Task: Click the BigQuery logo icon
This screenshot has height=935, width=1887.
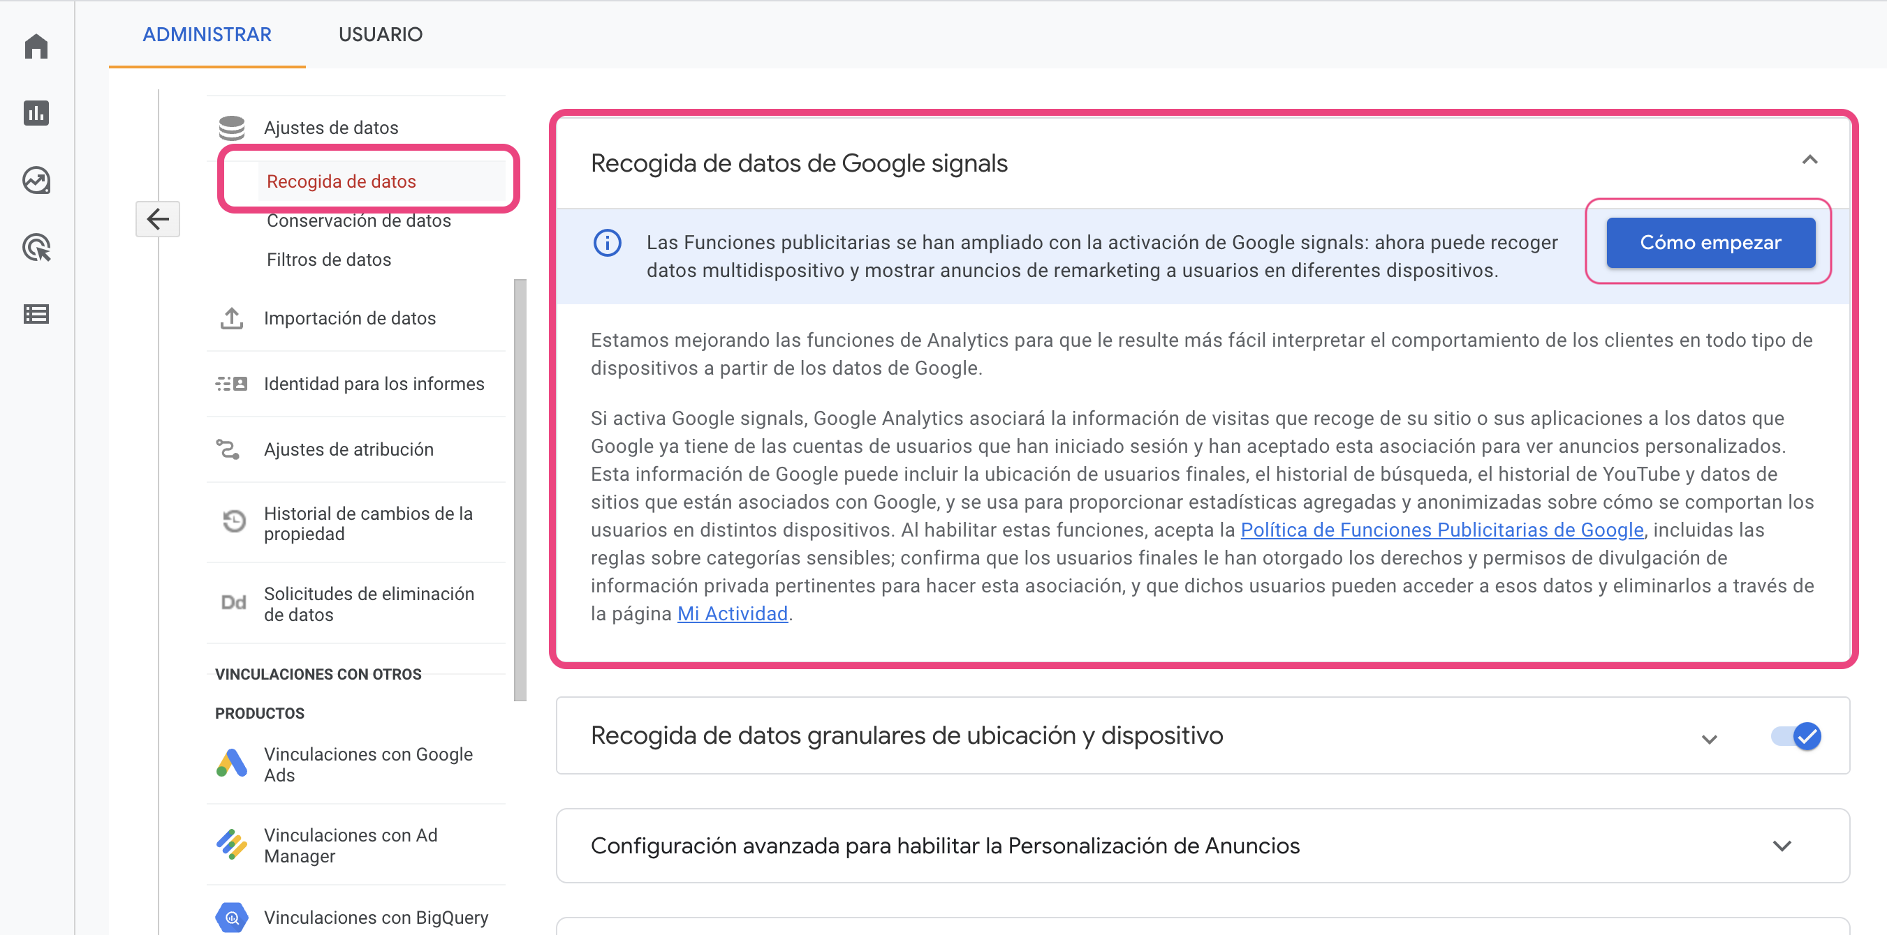Action: point(231,917)
